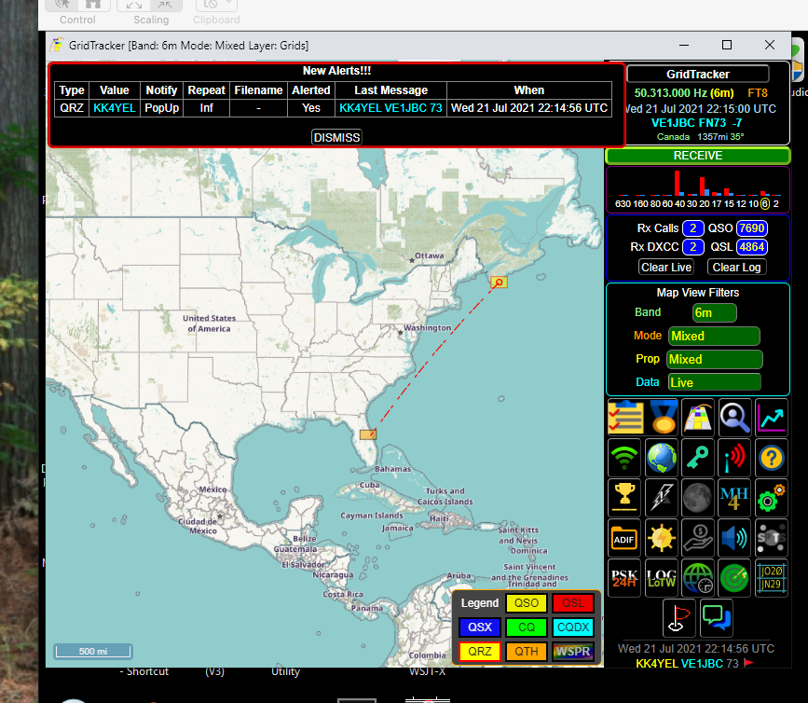Click Control in the background window toolbar
This screenshot has width=808, height=703.
point(77,20)
